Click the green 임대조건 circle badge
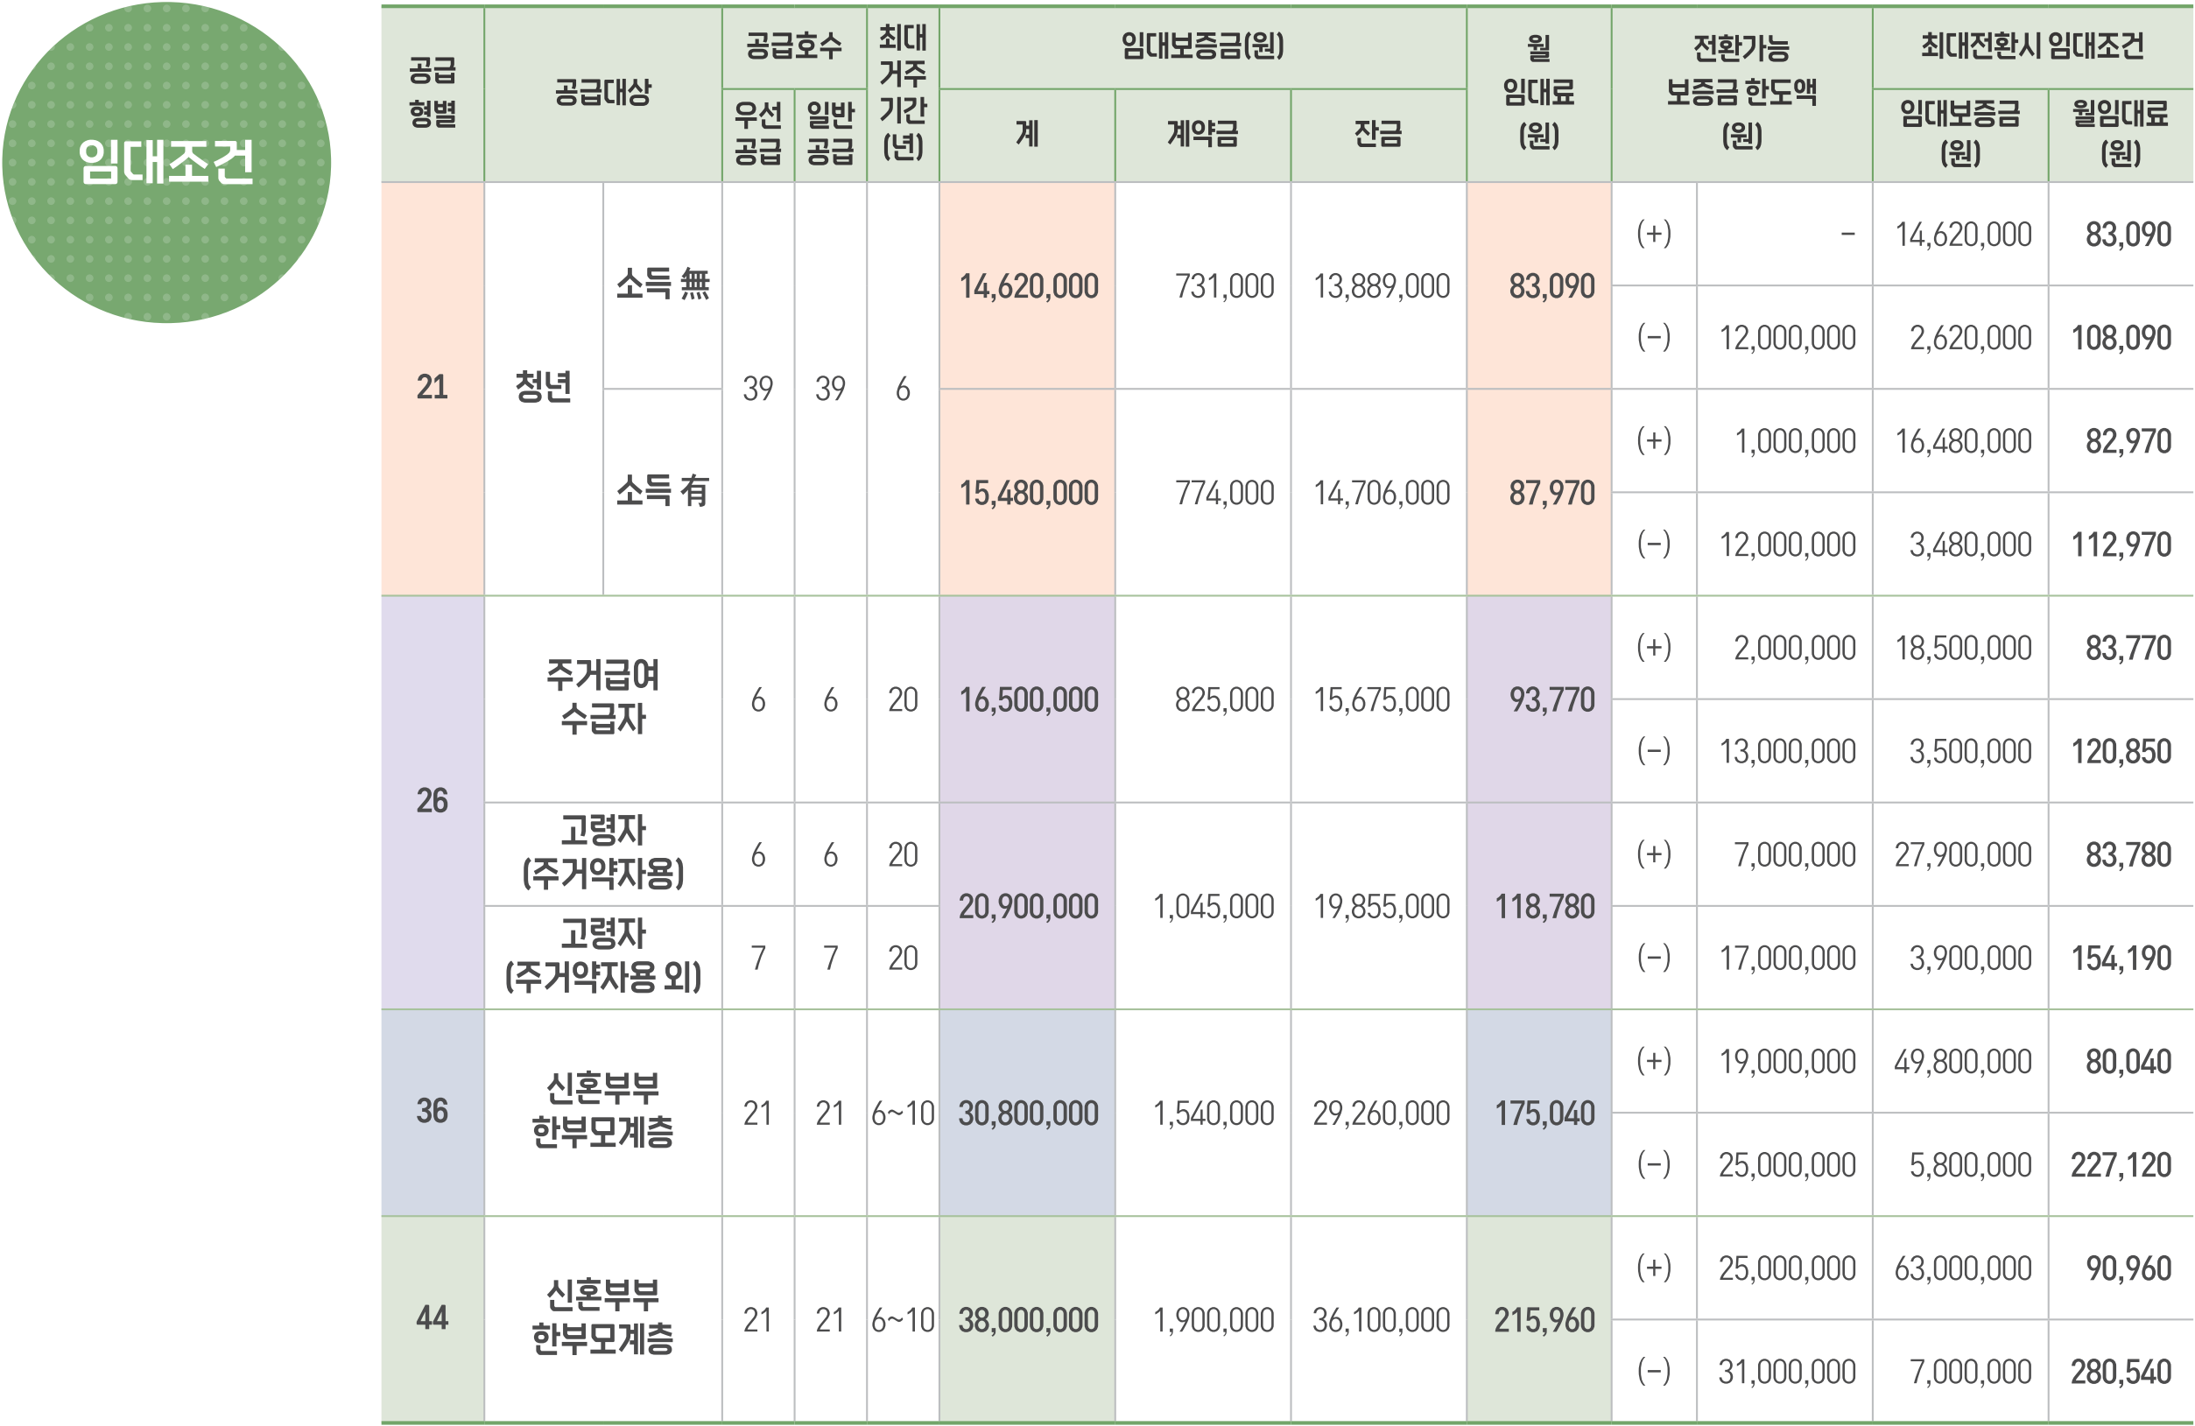Viewport: 2195px width, 1426px height. pyautogui.click(x=166, y=162)
